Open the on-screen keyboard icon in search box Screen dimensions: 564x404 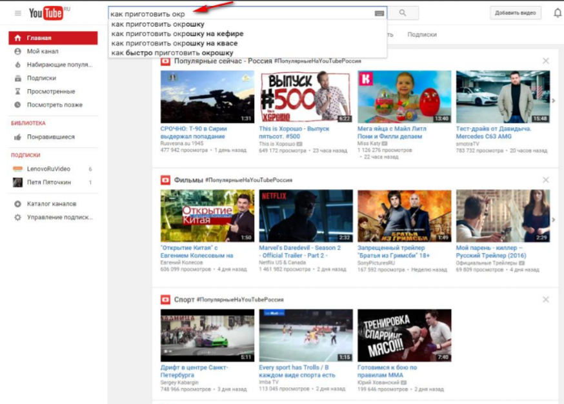[x=379, y=14]
